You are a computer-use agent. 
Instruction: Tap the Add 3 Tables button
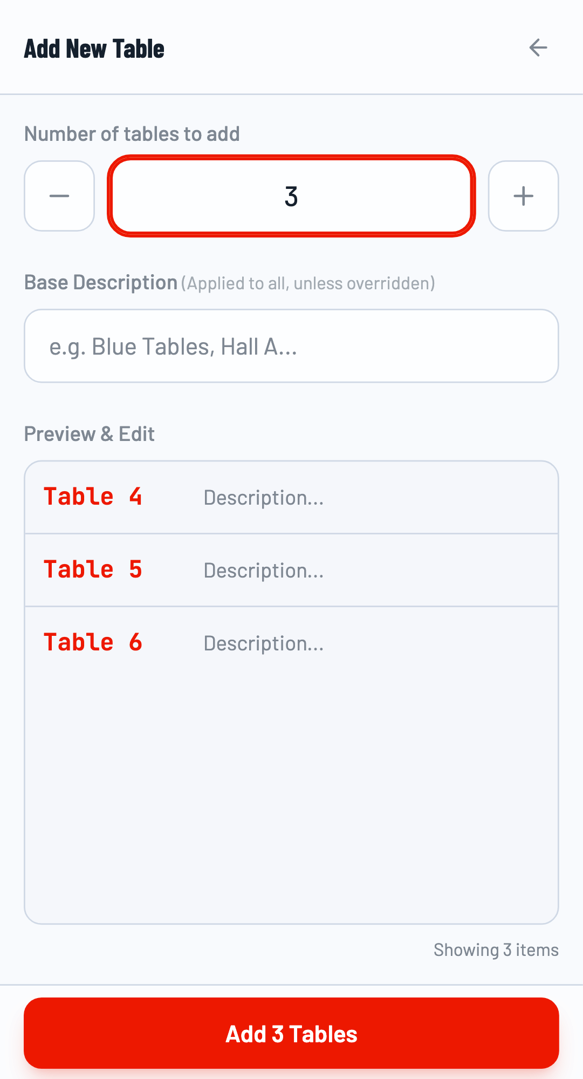291,1033
